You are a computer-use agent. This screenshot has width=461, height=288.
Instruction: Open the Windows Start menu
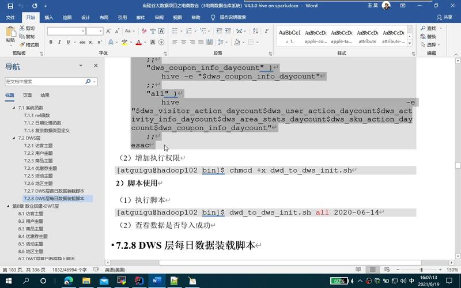[x=9, y=281]
